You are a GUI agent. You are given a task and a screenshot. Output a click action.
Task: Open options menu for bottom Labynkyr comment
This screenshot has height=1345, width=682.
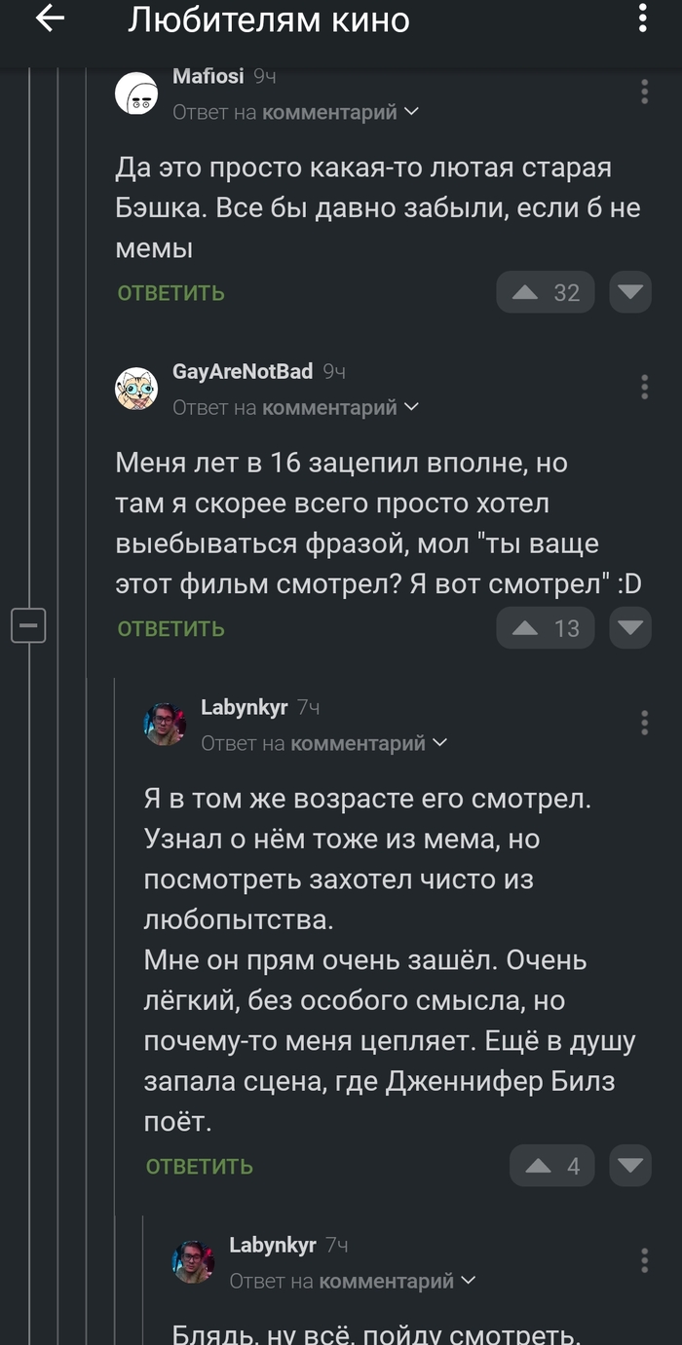644,1260
